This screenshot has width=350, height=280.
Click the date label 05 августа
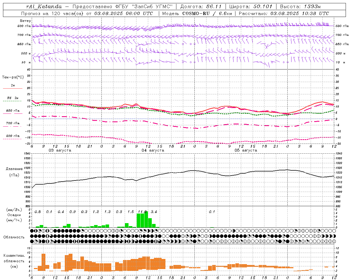point(246,150)
